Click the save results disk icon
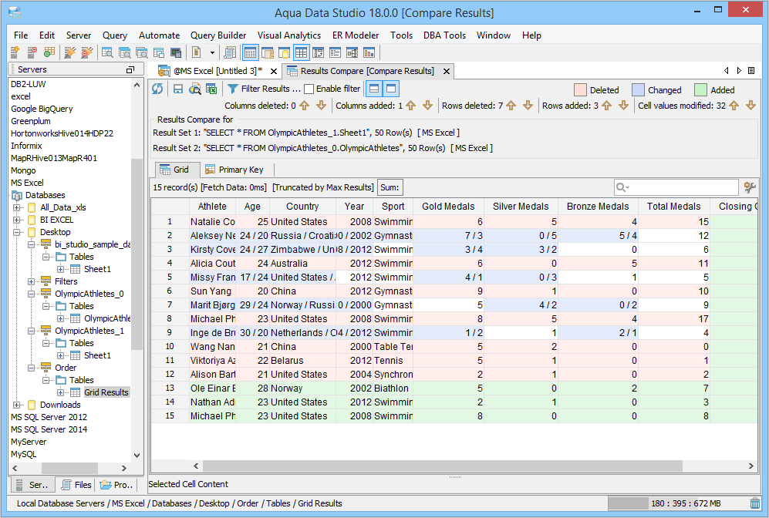This screenshot has width=769, height=518. point(178,89)
